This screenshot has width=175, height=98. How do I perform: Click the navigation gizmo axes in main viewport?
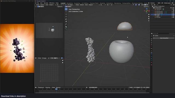click(x=147, y=11)
